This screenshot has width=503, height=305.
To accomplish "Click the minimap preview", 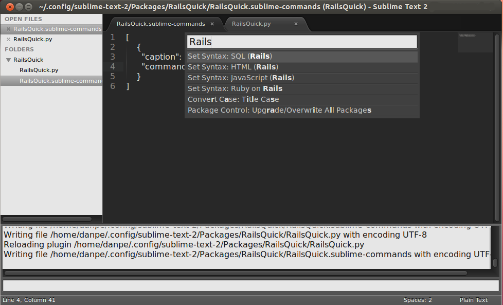I will click(475, 42).
